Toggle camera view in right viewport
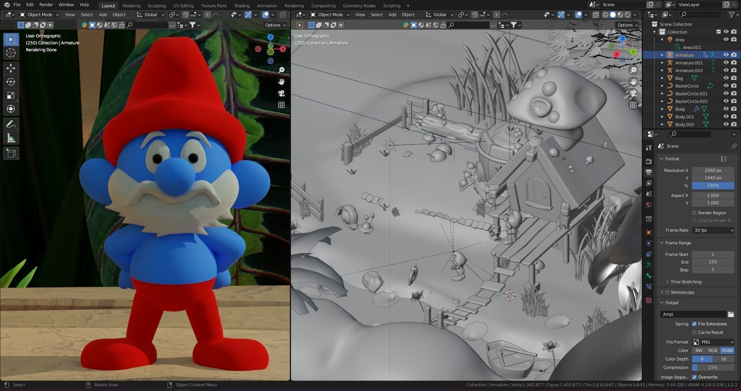 point(633,93)
